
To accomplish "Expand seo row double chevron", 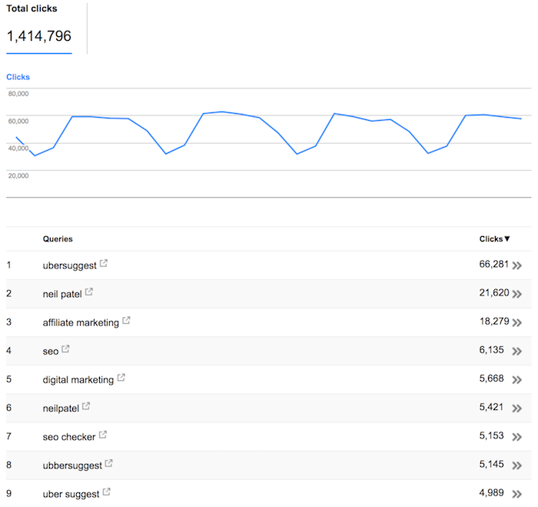I will coord(517,351).
